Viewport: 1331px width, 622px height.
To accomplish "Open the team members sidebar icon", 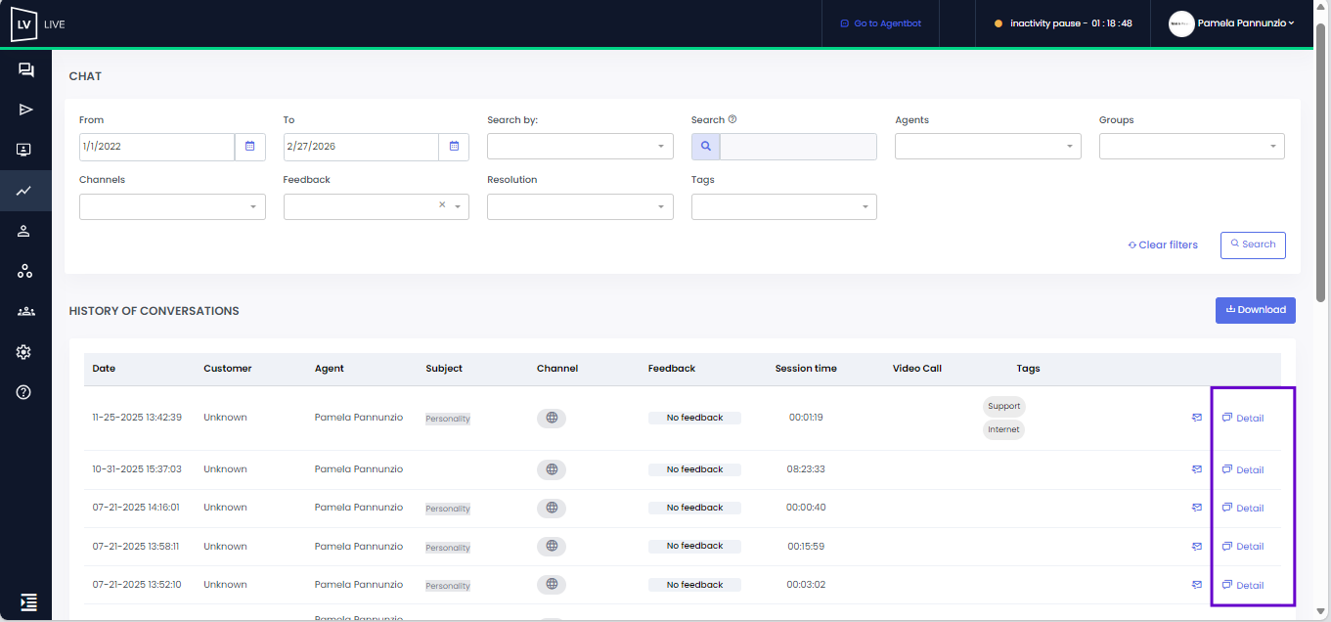I will [25, 311].
